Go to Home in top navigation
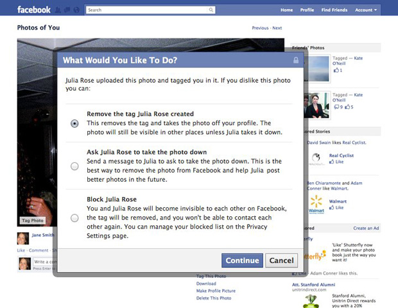The height and width of the screenshot is (308, 398). (x=286, y=10)
